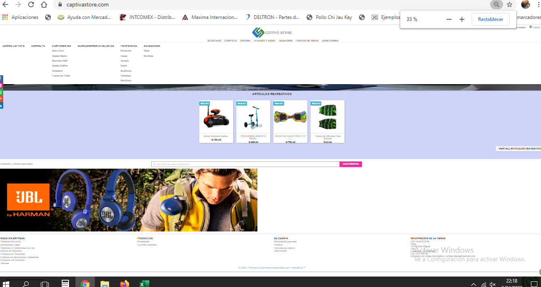Screen dimensions: 541x287
Task: Open Información personal footer link
Action: [285, 242]
